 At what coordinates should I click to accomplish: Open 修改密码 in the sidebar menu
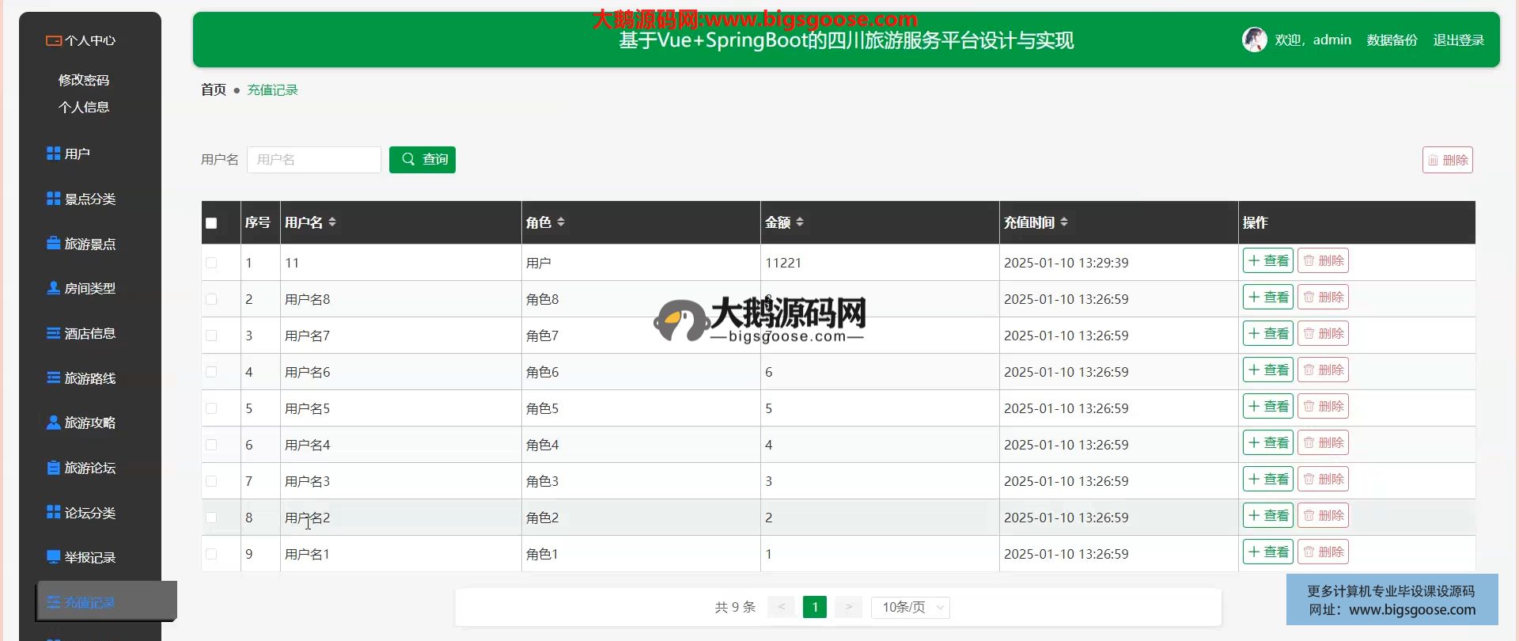(x=84, y=80)
